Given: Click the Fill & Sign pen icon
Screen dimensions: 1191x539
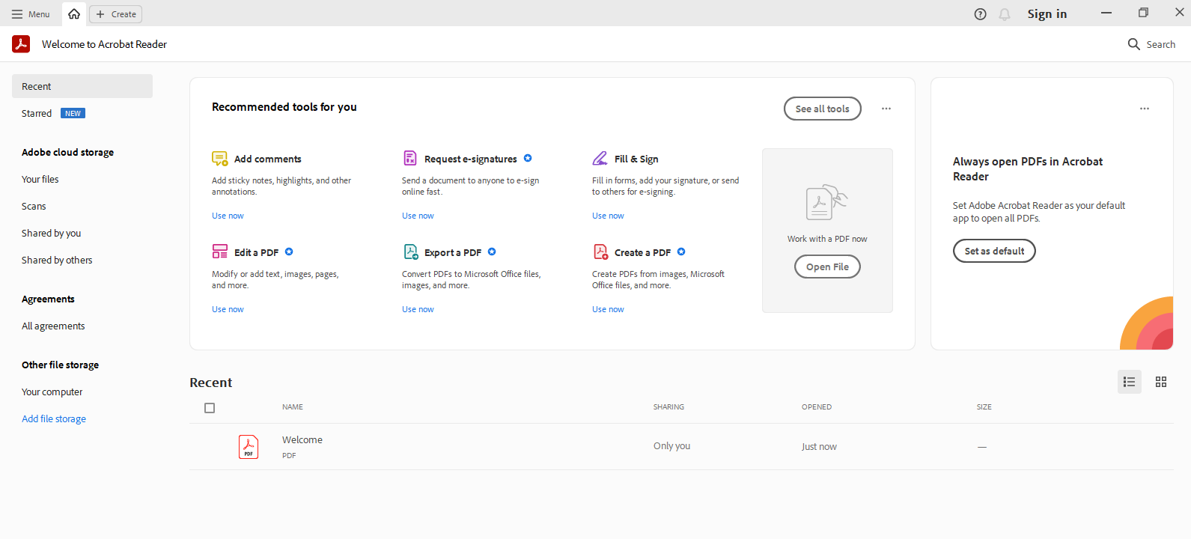Looking at the screenshot, I should coord(600,158).
